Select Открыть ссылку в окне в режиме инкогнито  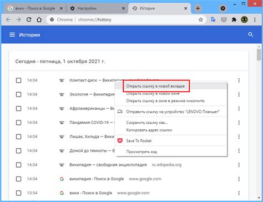171,101
